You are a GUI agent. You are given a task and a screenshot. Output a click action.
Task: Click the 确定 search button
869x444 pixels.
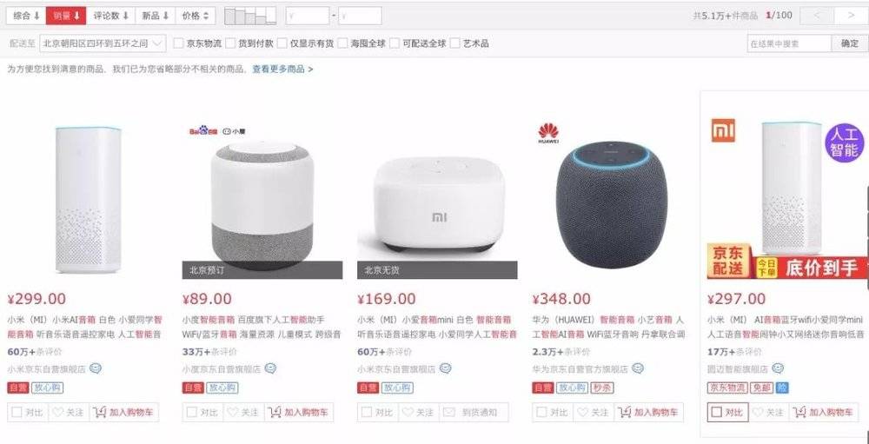click(850, 43)
